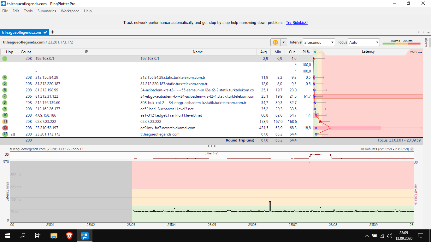Click the 431,5 average latency value
The image size is (431, 242).
pyautogui.click(x=264, y=128)
